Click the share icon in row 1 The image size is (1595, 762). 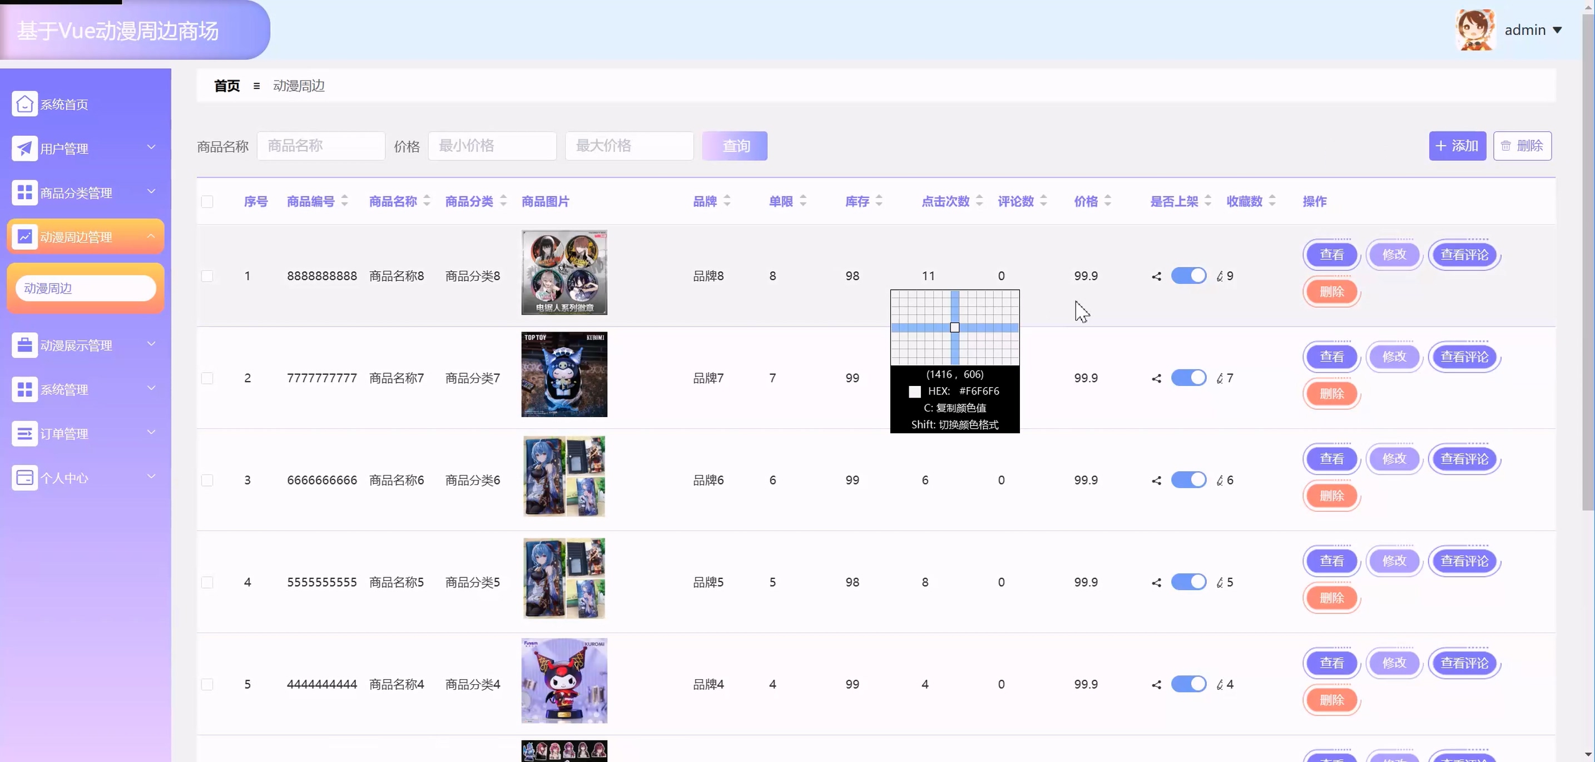[x=1156, y=276]
